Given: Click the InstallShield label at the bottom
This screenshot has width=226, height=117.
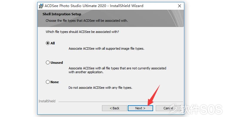Looking at the screenshot, I should 47,101.
